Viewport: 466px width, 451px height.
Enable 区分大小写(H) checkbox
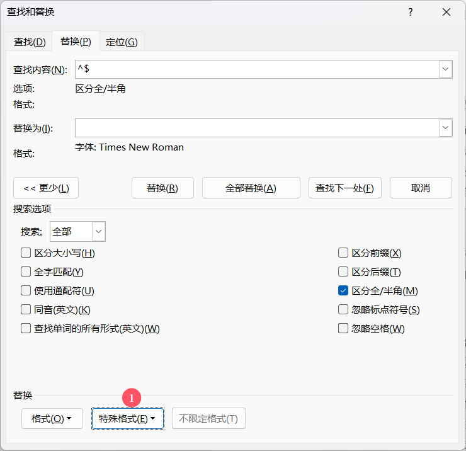[x=26, y=253]
